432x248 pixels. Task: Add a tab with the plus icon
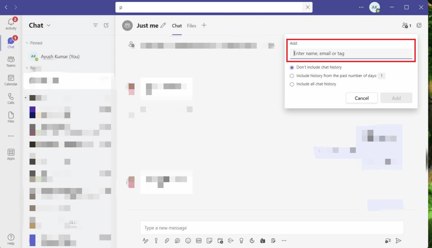204,25
